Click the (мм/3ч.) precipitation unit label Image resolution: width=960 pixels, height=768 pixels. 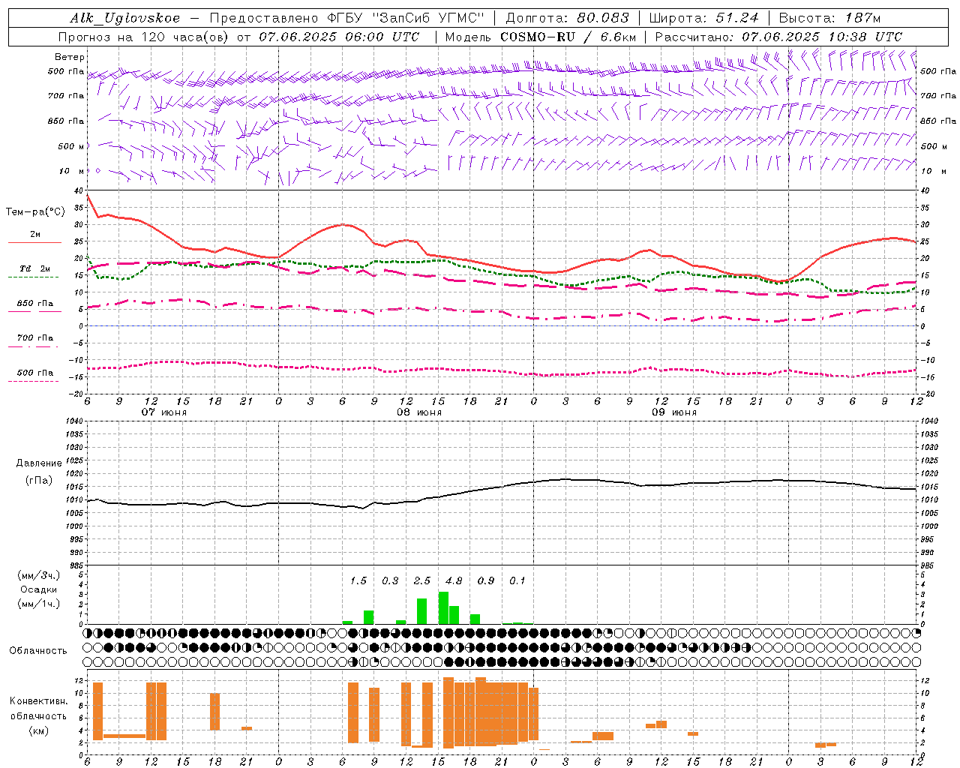pos(39,575)
